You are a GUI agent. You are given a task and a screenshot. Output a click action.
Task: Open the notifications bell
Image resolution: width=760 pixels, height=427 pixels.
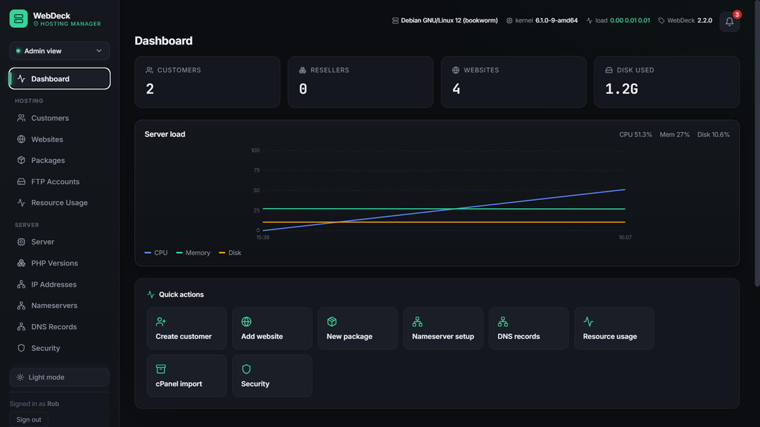tap(730, 22)
